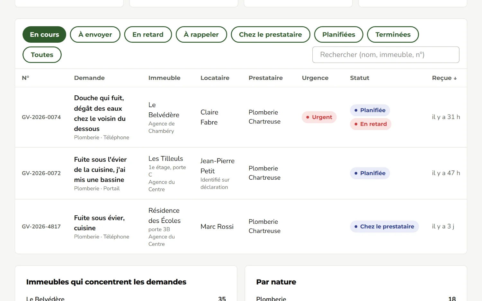The width and height of the screenshot is (482, 301).
Task: Open request GV-2026-0074
Action: pos(41,117)
